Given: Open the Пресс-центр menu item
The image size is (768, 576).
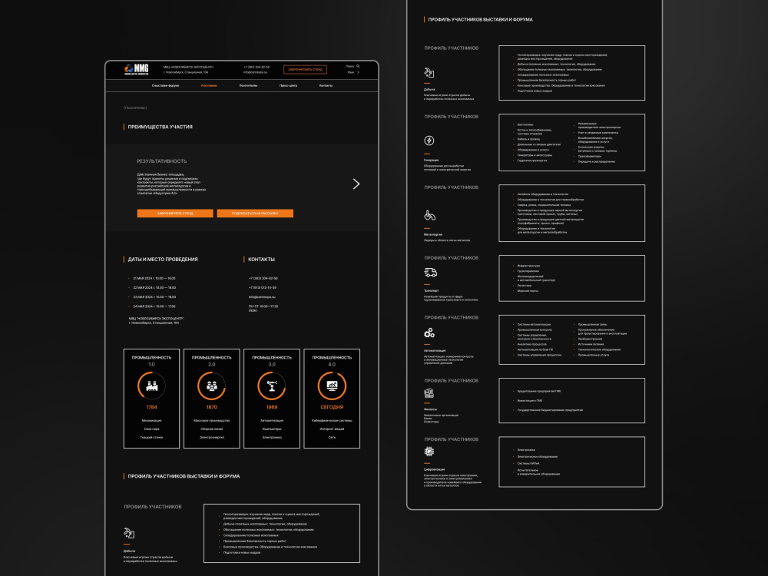Looking at the screenshot, I should tap(288, 86).
